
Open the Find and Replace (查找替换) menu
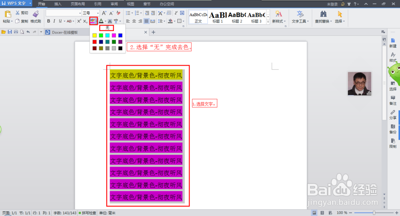(x=323, y=17)
